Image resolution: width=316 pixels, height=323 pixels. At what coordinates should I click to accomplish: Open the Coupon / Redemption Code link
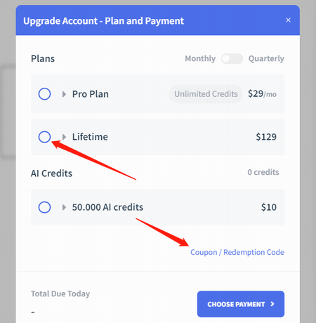237,252
